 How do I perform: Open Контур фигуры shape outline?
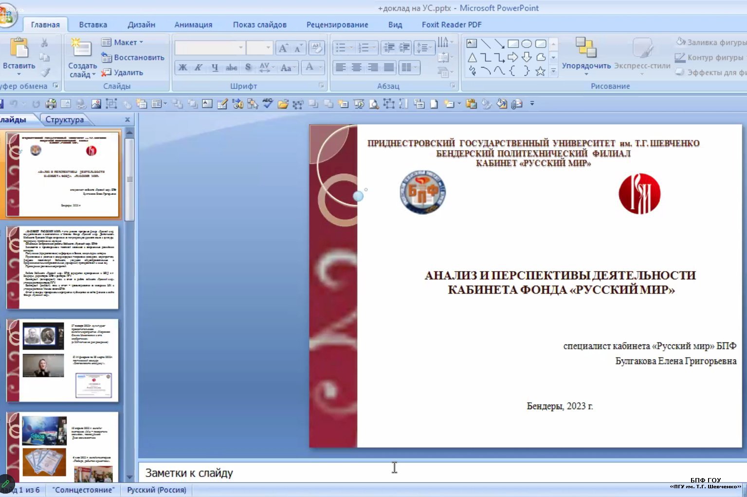(x=710, y=57)
